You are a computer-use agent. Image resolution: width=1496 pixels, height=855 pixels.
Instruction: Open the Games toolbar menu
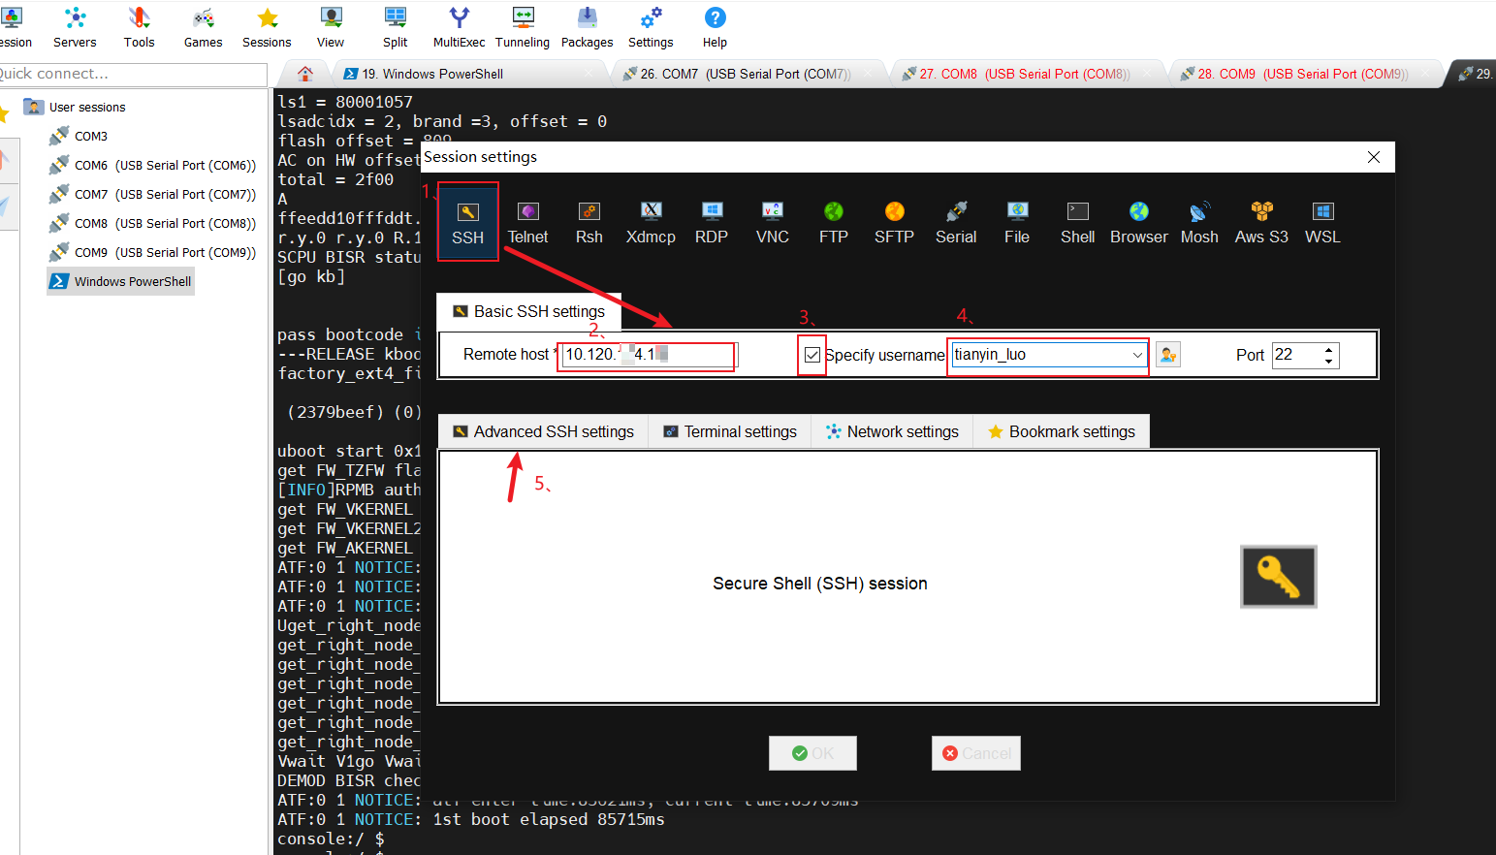[203, 27]
